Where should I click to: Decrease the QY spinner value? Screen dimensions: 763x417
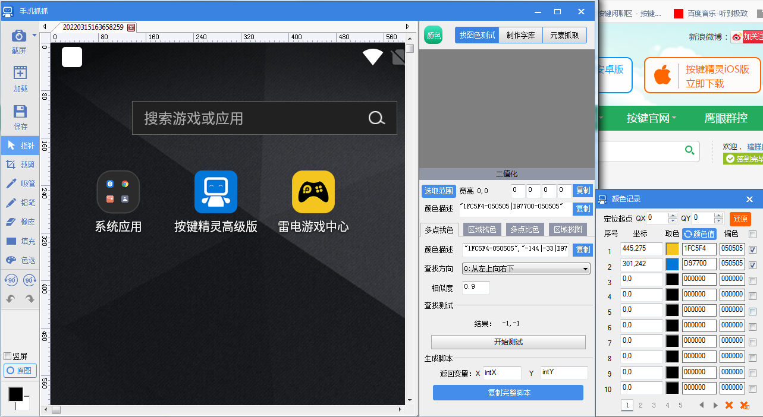[x=718, y=222]
